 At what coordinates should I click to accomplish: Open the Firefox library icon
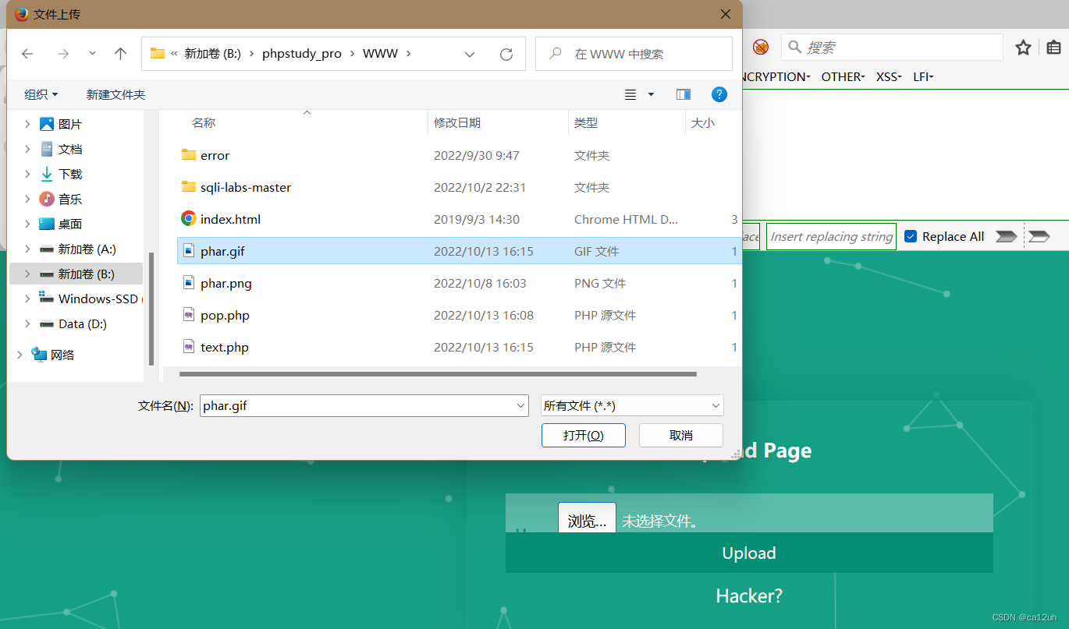point(1053,48)
